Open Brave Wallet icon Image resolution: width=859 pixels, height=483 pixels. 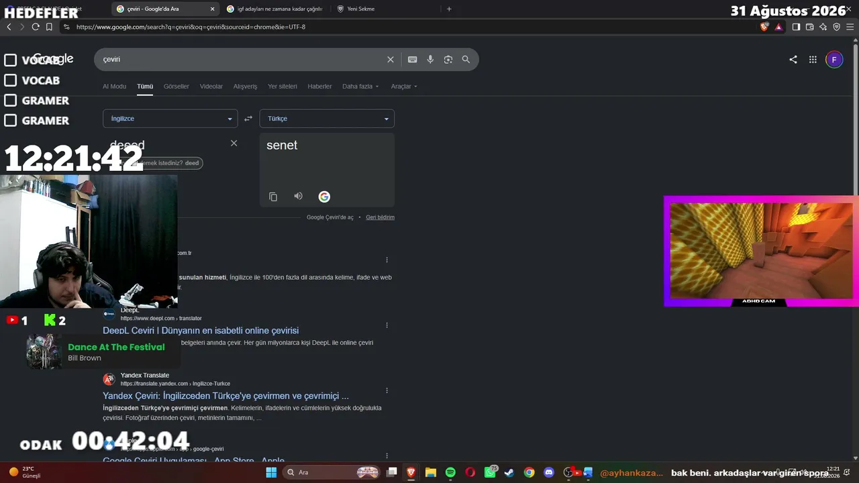pyautogui.click(x=810, y=27)
